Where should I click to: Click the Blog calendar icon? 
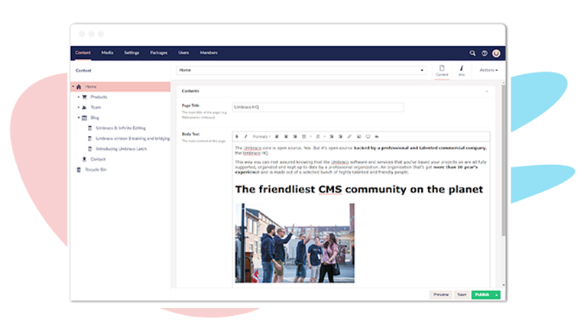pyautogui.click(x=84, y=118)
